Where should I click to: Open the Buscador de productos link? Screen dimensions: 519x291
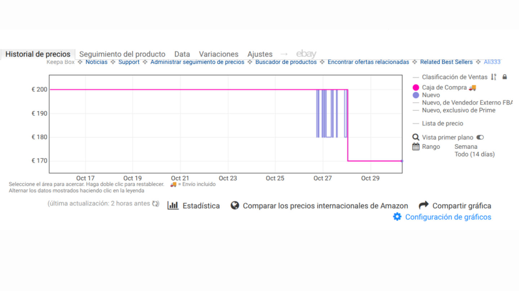[x=286, y=62]
